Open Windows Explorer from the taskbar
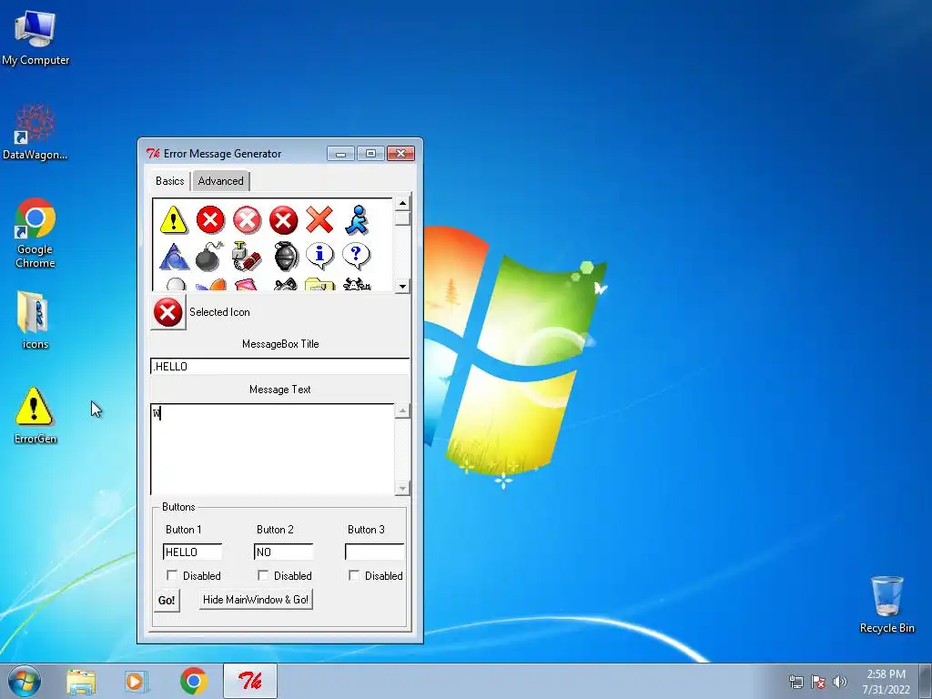Screen dimensions: 932x699 click(81, 682)
